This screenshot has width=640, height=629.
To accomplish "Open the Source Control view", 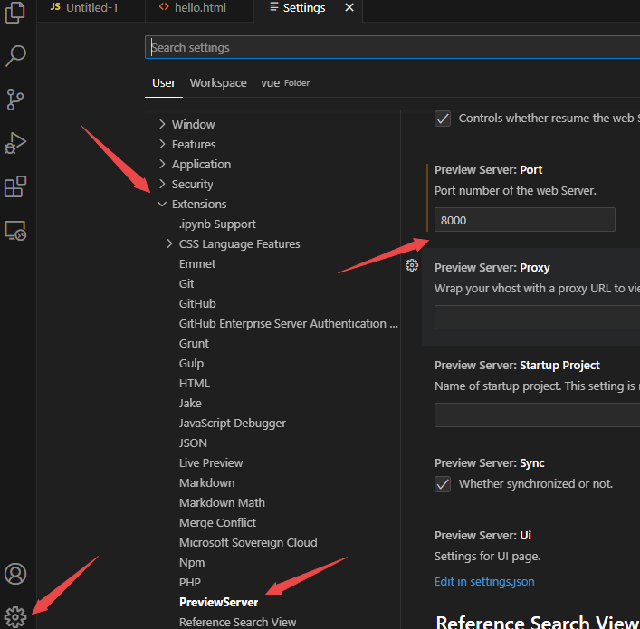I will [x=15, y=100].
